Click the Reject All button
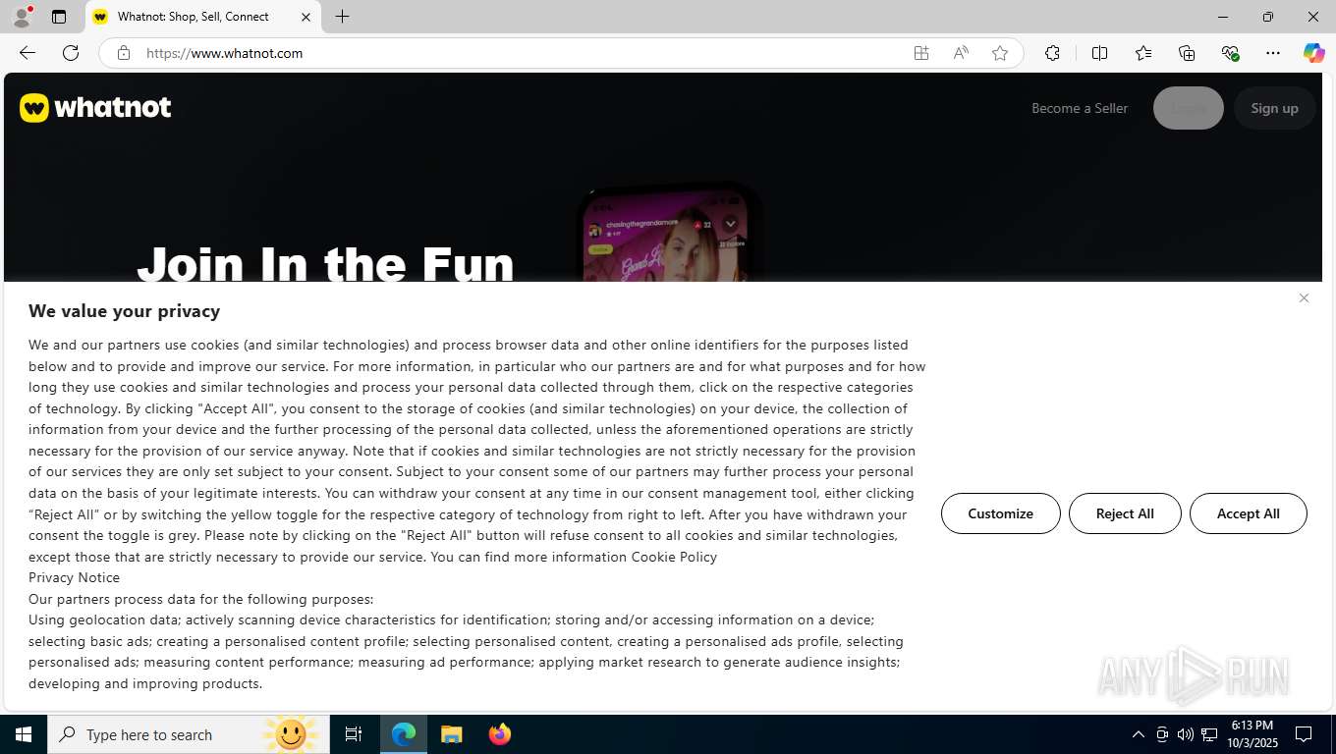 point(1125,513)
